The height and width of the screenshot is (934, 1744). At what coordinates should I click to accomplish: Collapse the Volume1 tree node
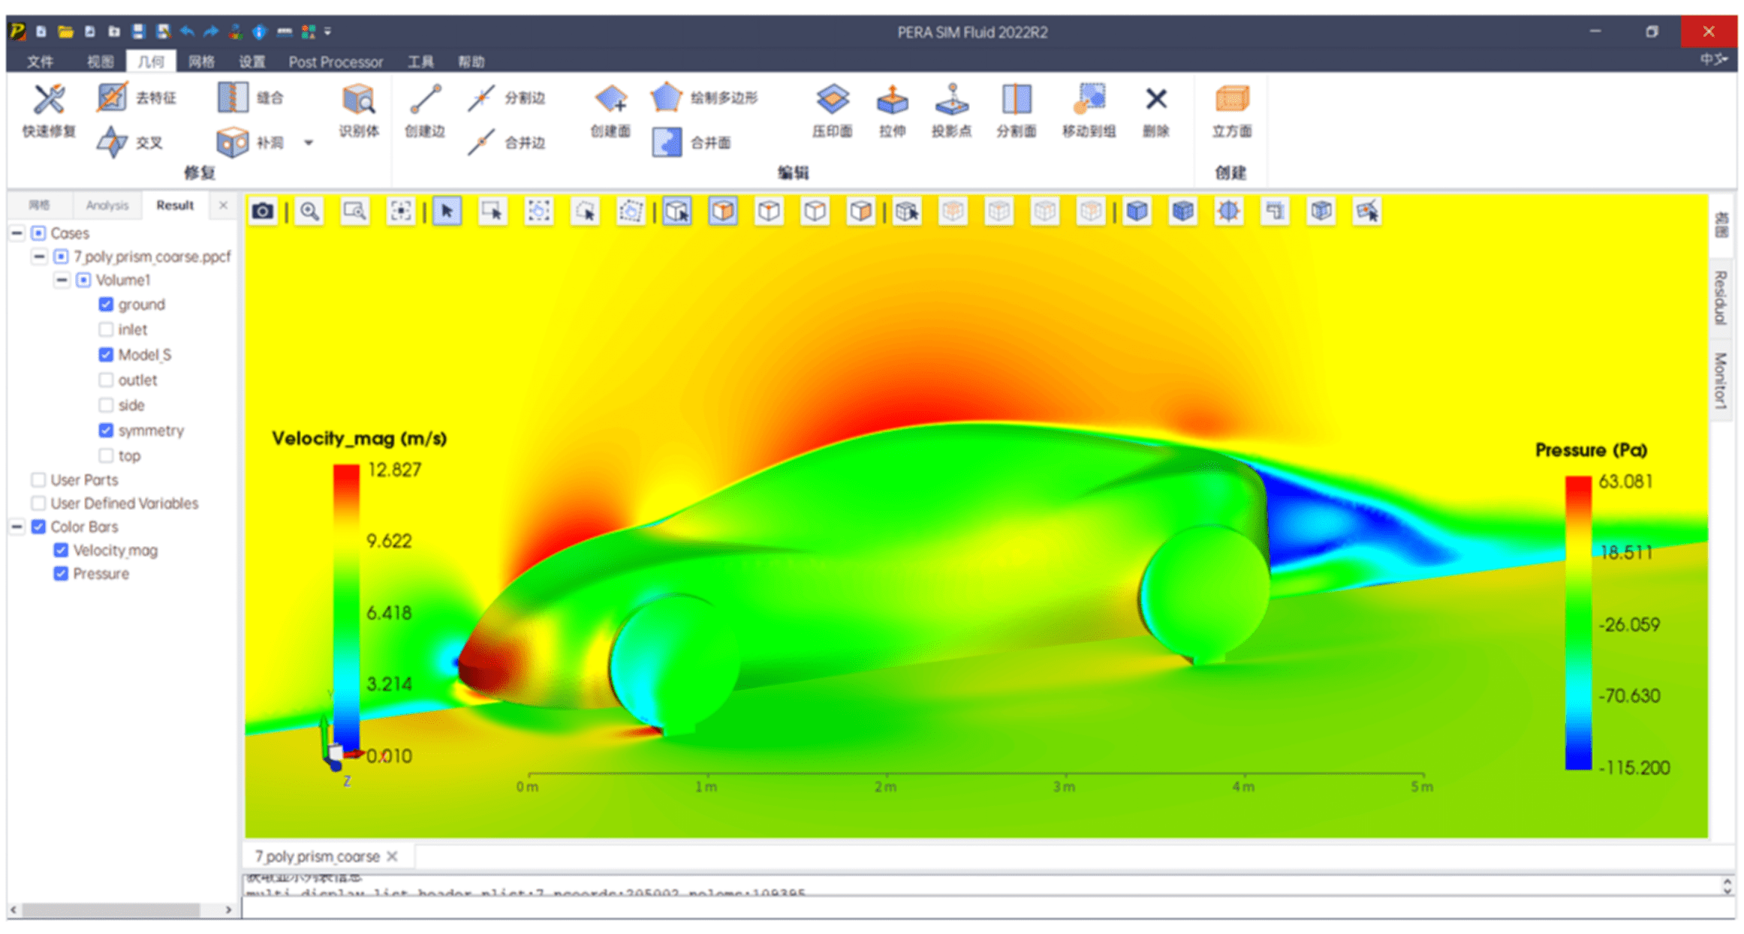click(x=62, y=280)
